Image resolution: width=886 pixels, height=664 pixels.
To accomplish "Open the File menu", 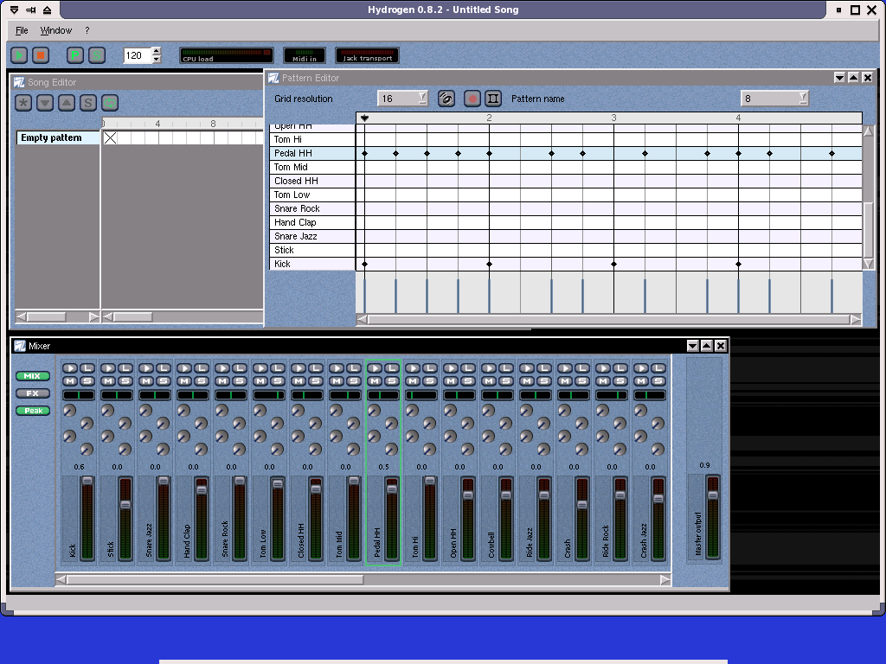I will tap(22, 30).
